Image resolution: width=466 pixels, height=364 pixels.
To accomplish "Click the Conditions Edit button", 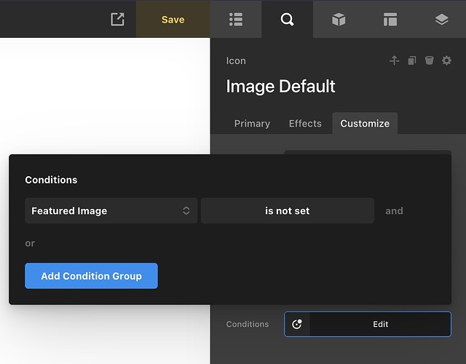I will [380, 324].
